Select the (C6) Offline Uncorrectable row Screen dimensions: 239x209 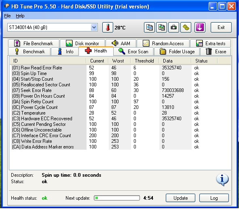[121, 130]
